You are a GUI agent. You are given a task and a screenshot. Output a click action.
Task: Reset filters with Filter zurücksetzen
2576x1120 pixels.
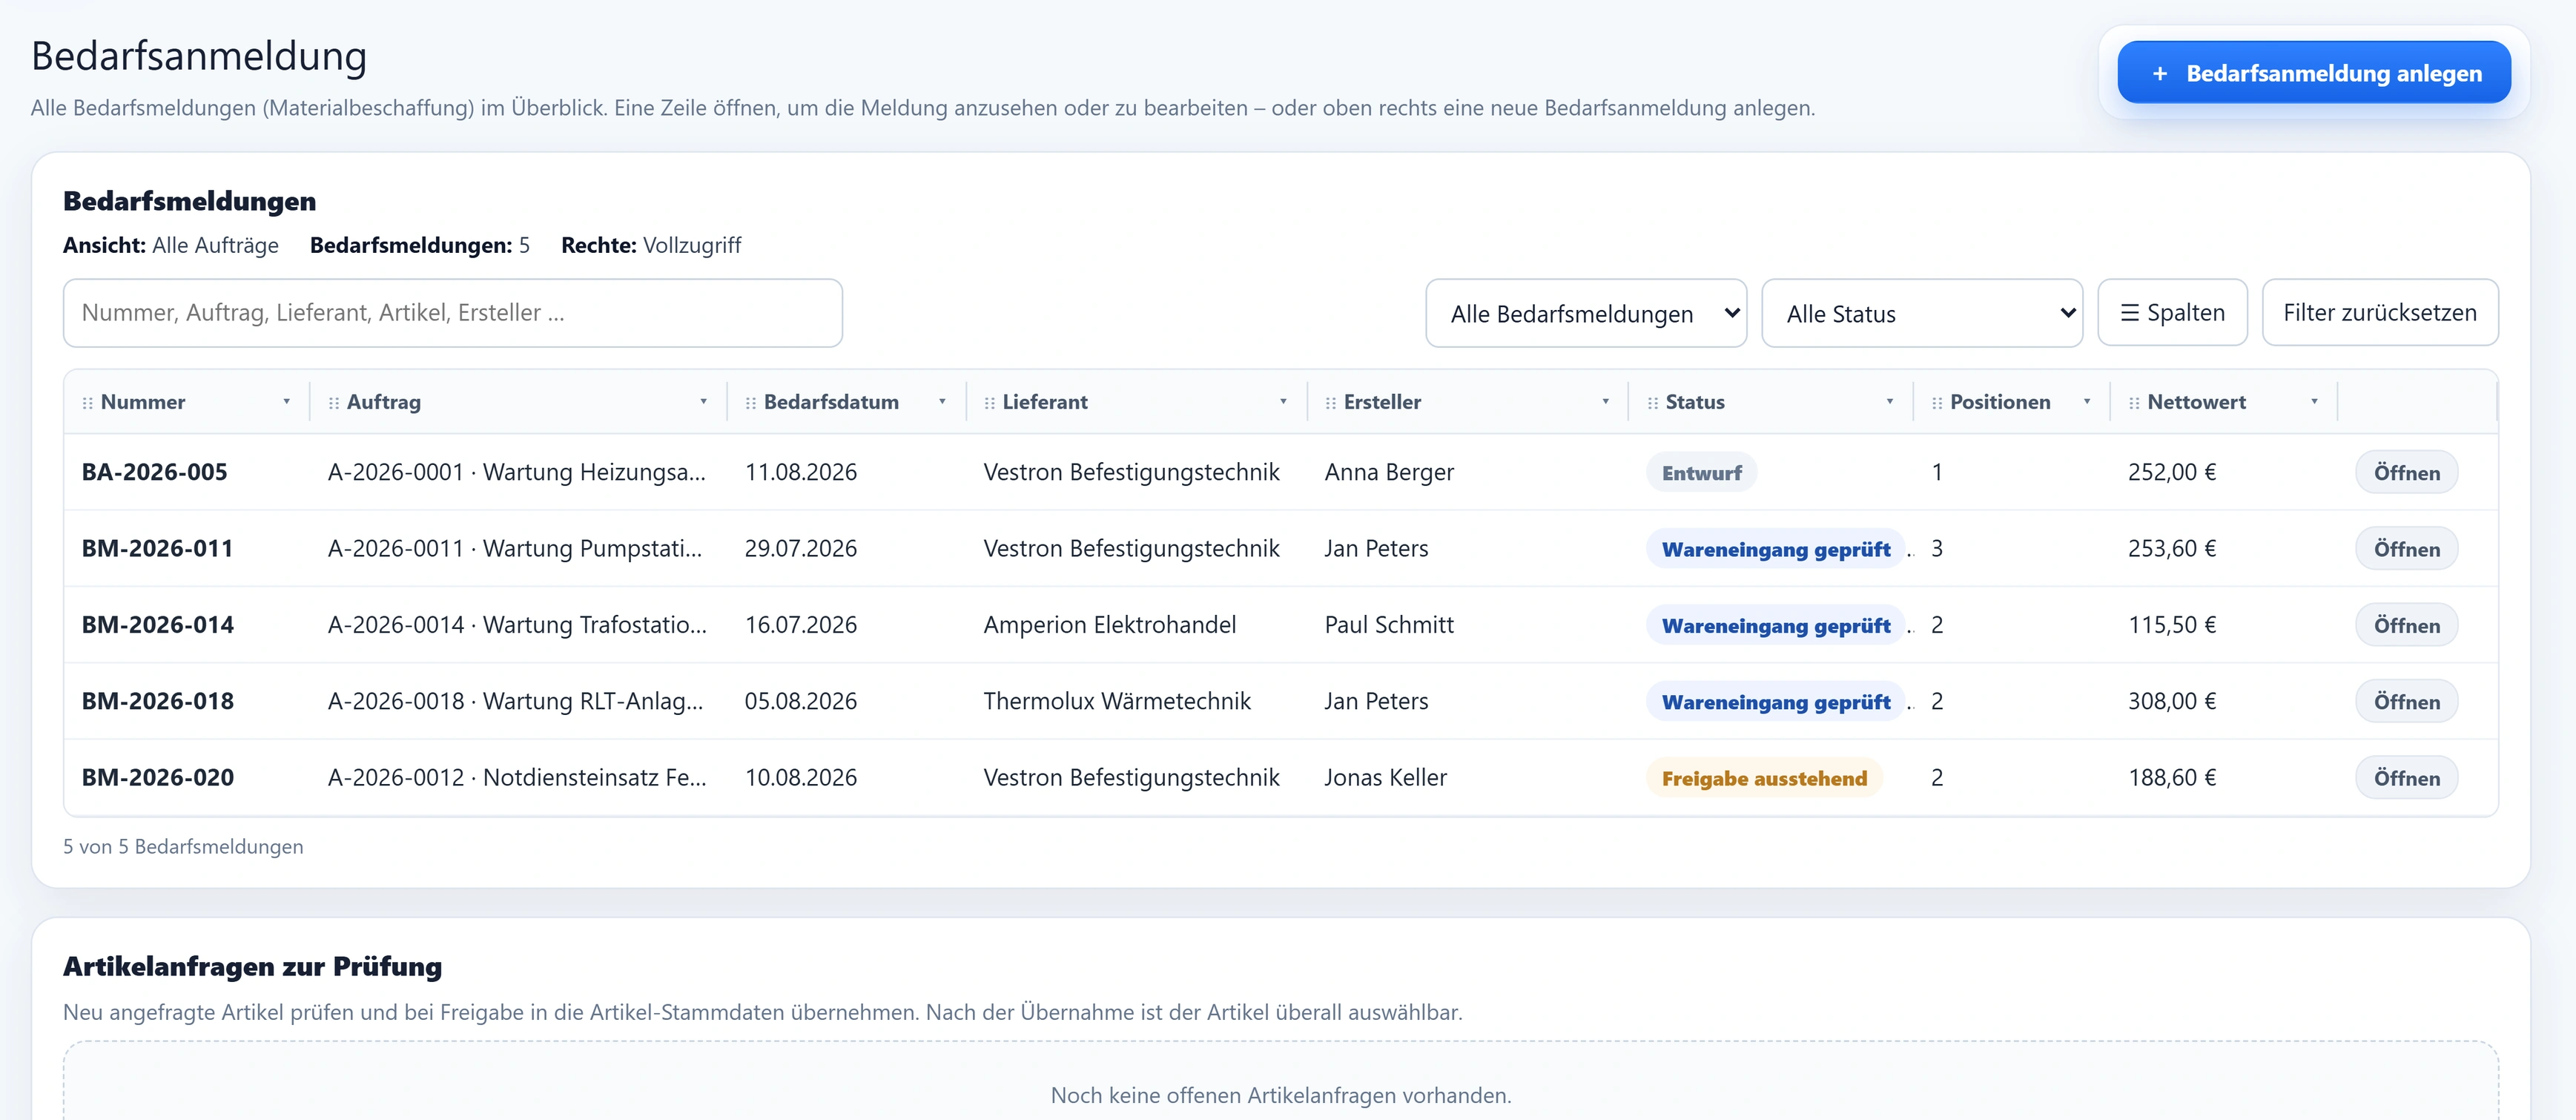click(2380, 312)
